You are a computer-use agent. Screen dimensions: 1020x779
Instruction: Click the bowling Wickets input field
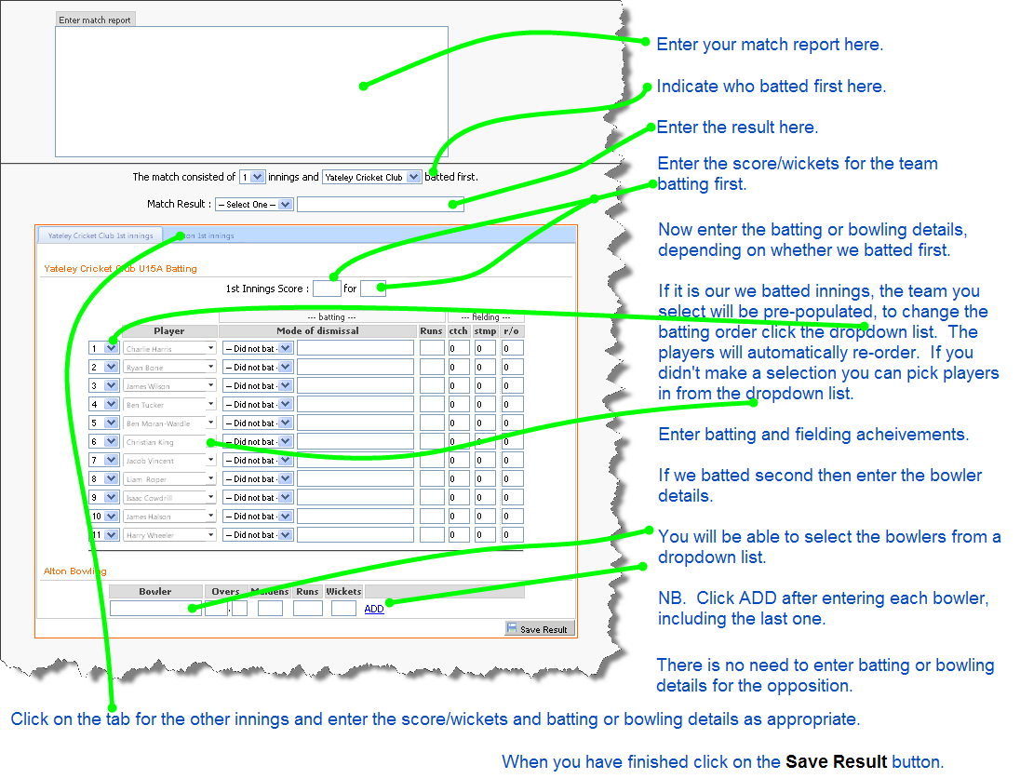click(x=343, y=609)
